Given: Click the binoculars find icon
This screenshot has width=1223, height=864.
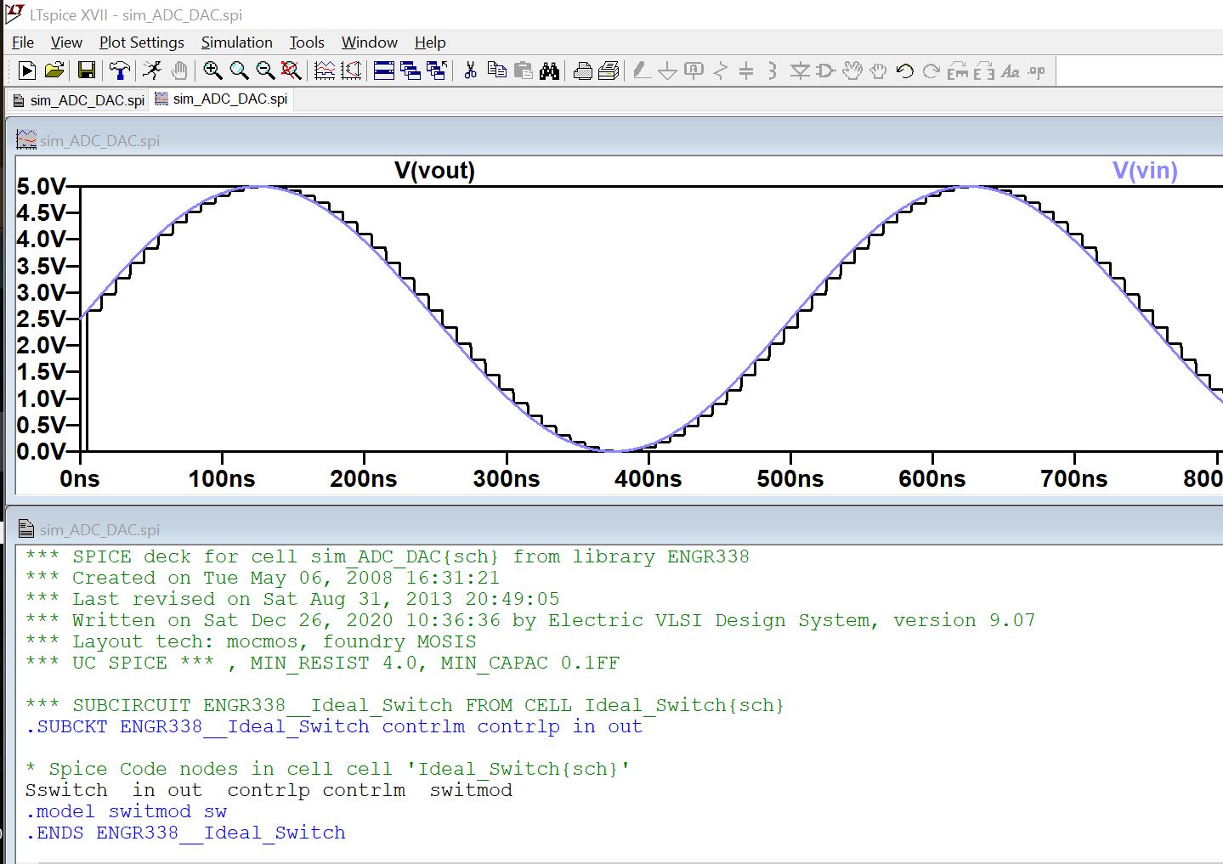Looking at the screenshot, I should click(549, 71).
